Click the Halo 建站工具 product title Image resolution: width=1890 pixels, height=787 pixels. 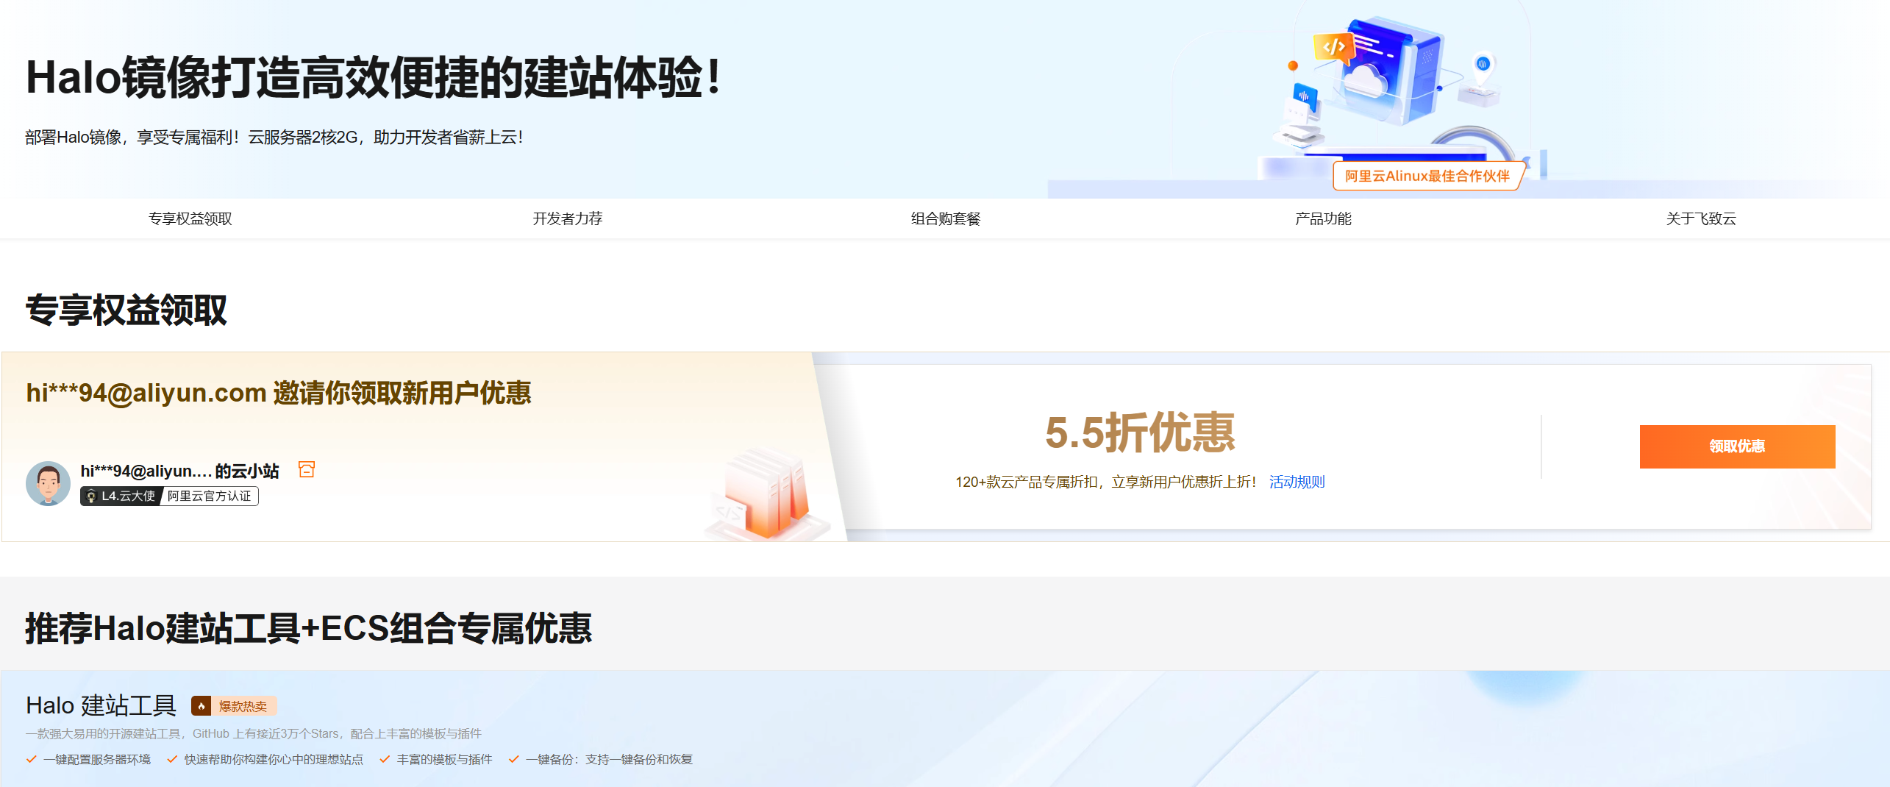[101, 705]
